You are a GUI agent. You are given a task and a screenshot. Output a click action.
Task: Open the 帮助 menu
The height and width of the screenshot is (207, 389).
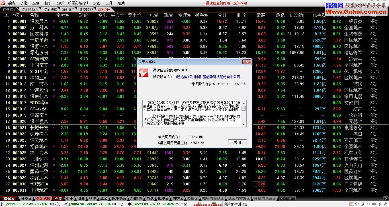tap(121, 3)
